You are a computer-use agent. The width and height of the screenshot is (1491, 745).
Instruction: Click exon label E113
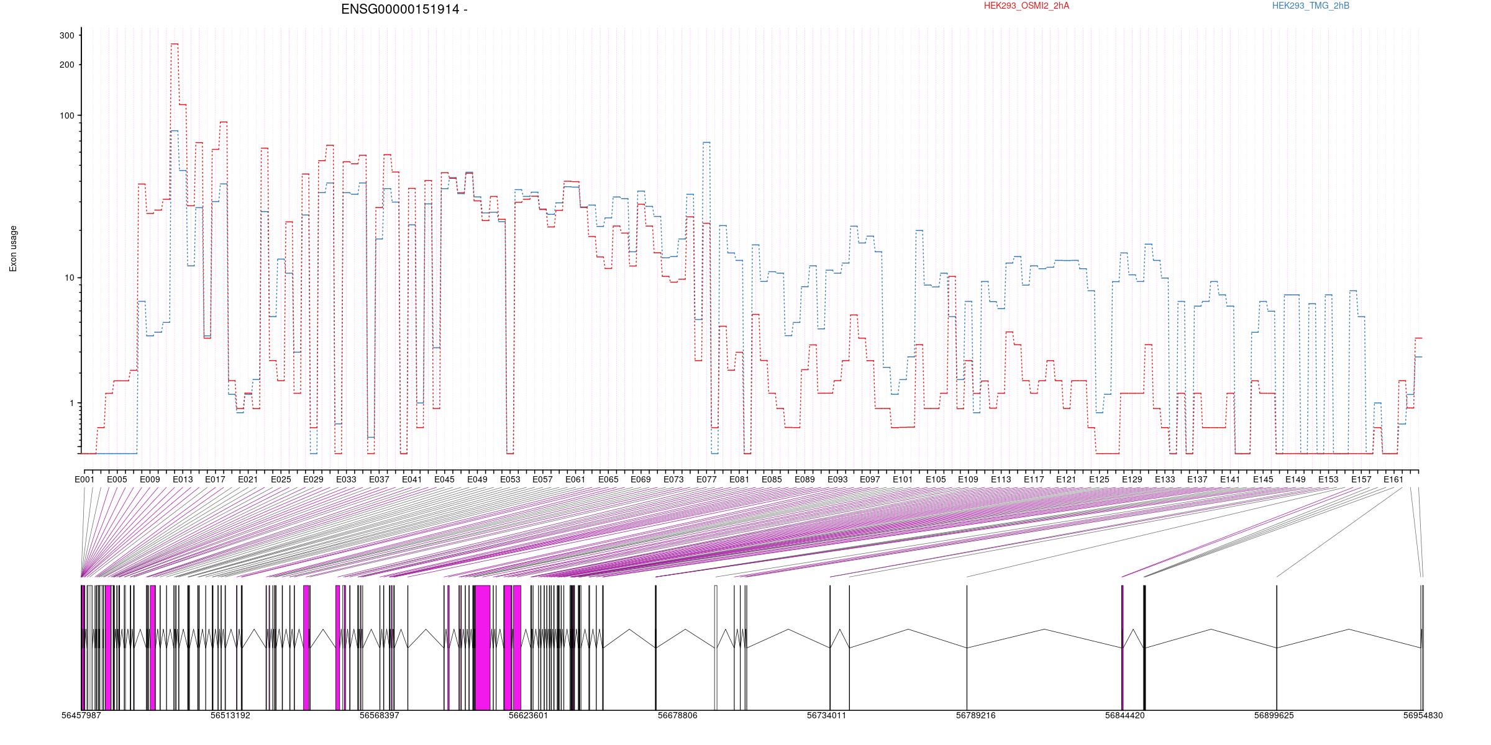click(x=1001, y=479)
